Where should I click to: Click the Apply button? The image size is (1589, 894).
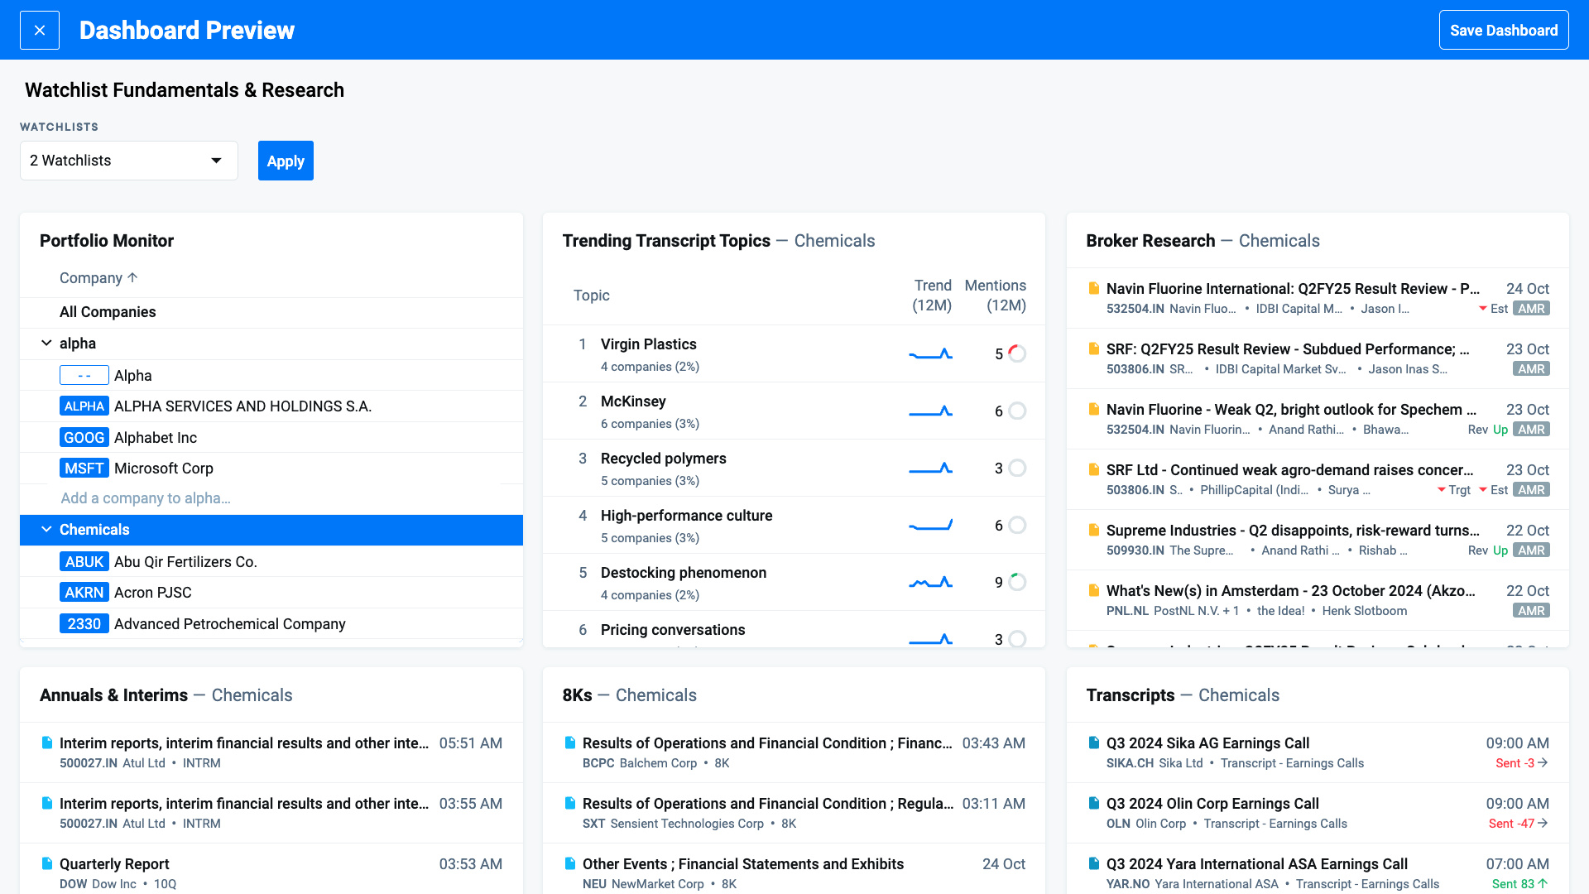click(286, 161)
